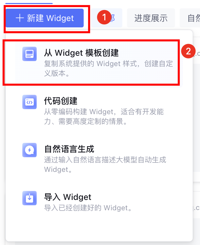Click the download arrow import icon
This screenshot has height=245, width=200.
(29, 198)
